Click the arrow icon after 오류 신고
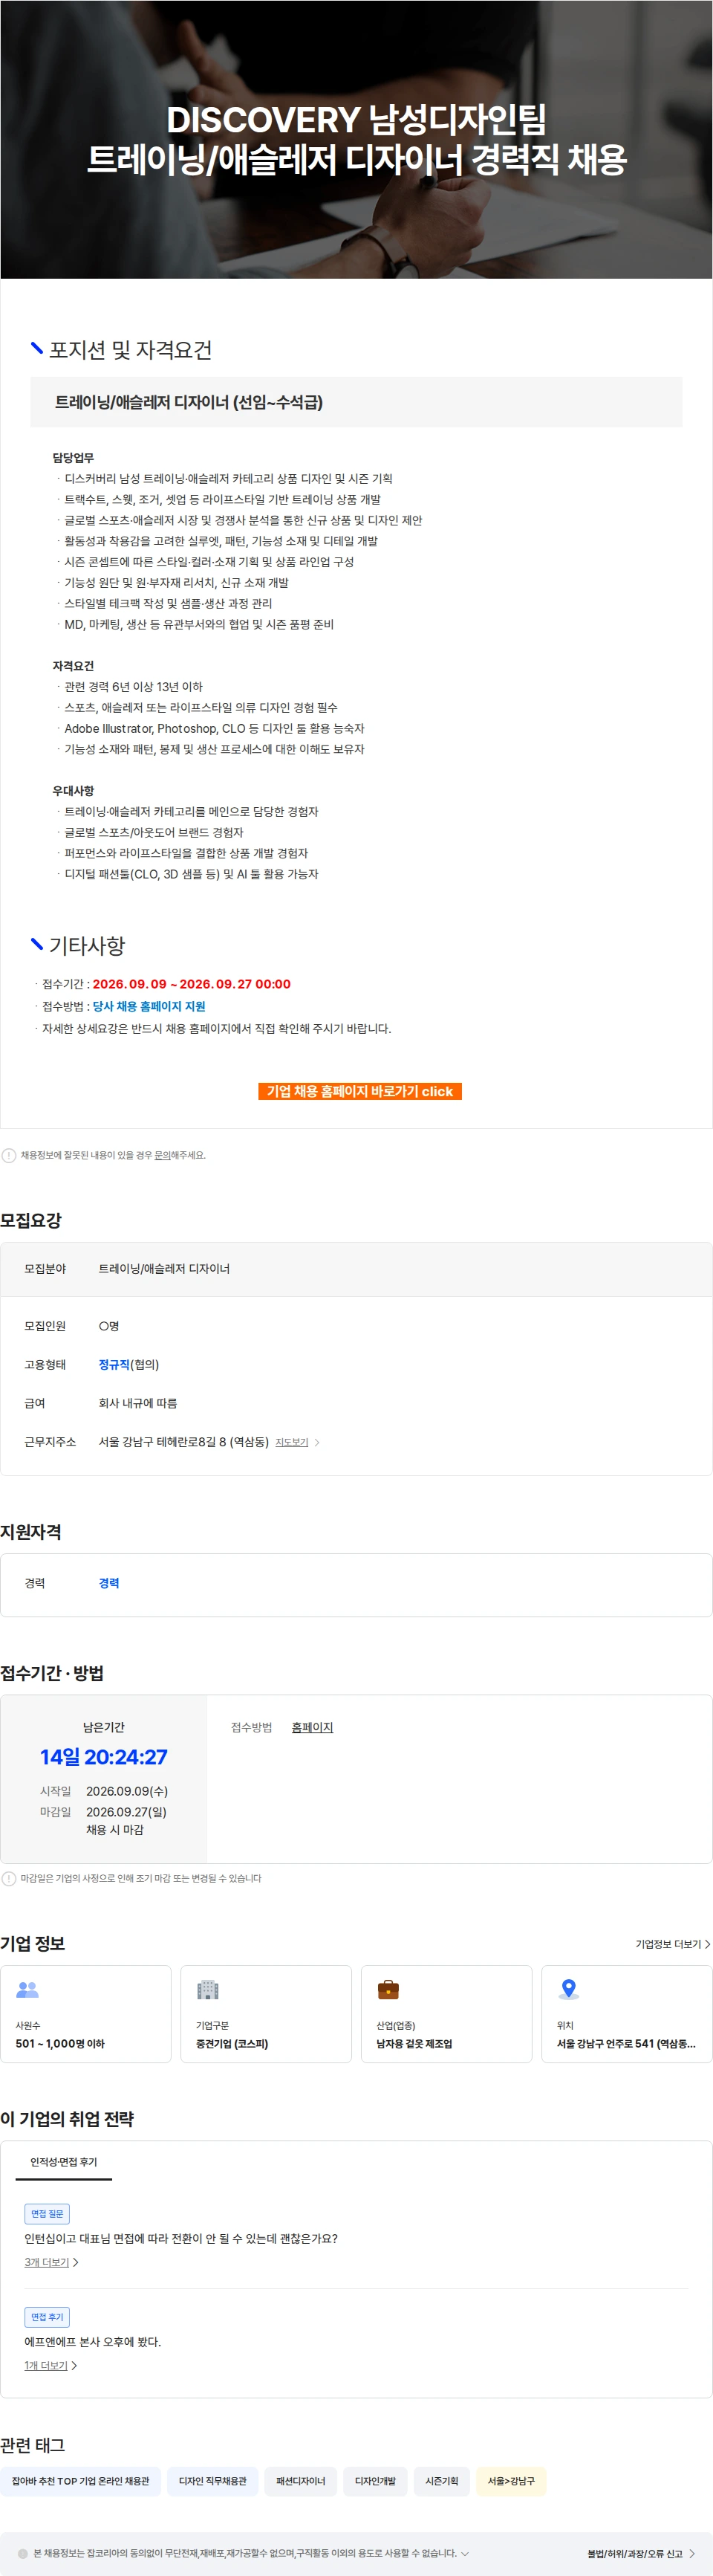The image size is (713, 2576). coord(691,2553)
